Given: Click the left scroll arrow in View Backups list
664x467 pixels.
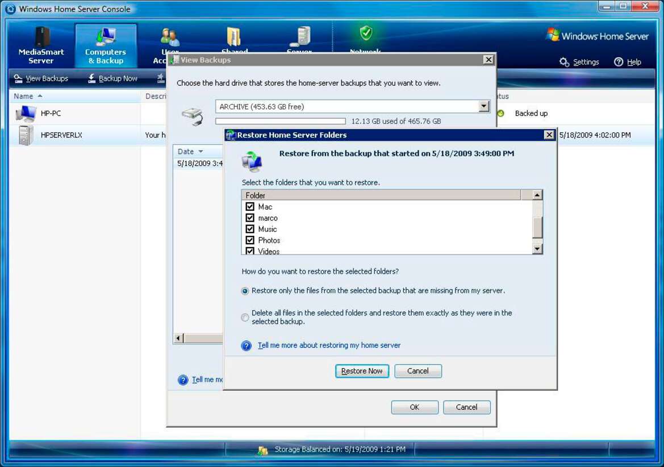Looking at the screenshot, I should (179, 338).
